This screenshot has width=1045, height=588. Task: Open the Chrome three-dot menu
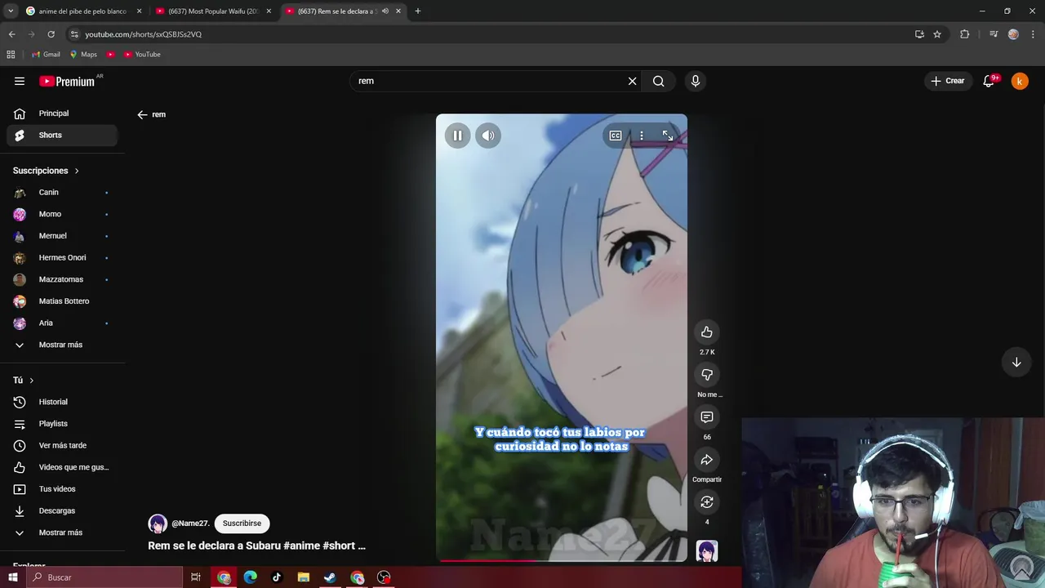click(x=1034, y=34)
